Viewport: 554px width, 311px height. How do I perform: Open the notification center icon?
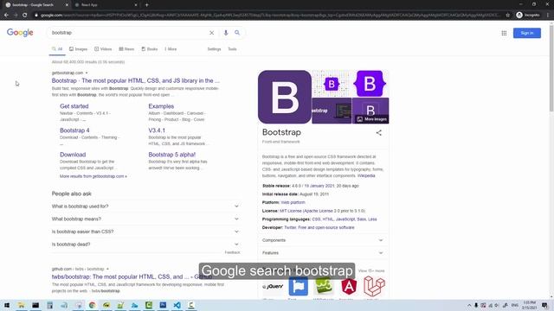click(x=544, y=305)
